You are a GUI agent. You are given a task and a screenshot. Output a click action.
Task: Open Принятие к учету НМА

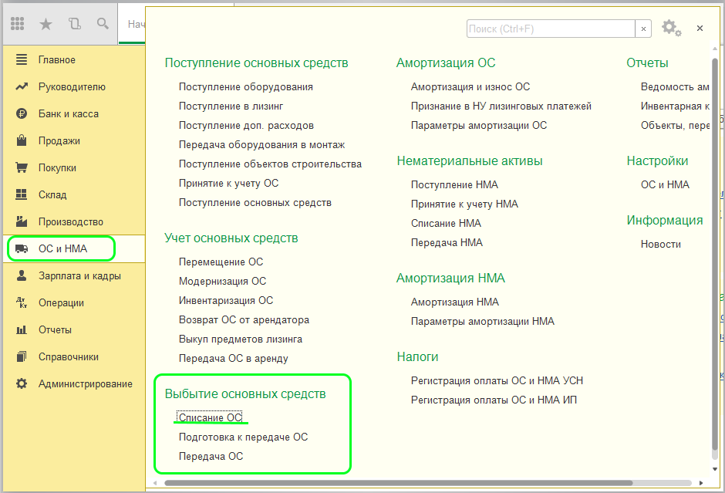pyautogui.click(x=464, y=204)
